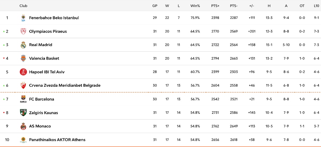Click the Crvena Zvezda club logo
Image resolution: width=321 pixels, height=147 pixels.
pyautogui.click(x=23, y=86)
